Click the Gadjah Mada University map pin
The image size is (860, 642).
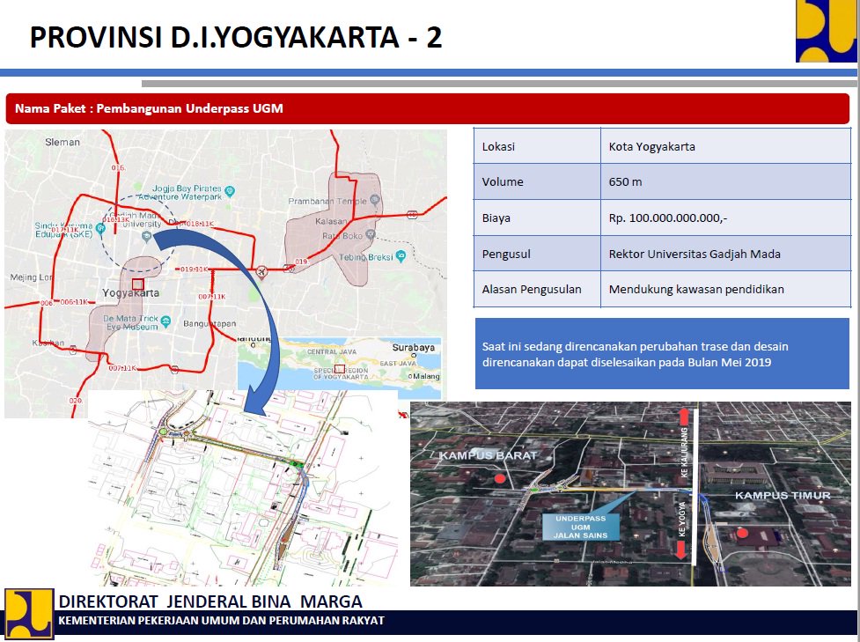(x=146, y=237)
